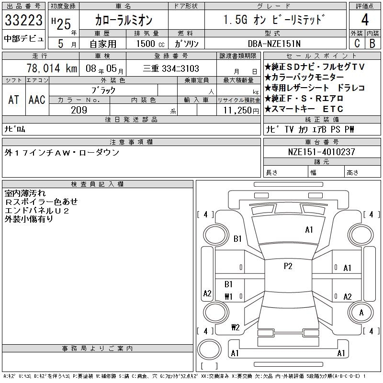Image resolution: width=383 pixels, height=383 pixels.
Task: Click the W1 door mark on diagram
Action: coord(228,296)
